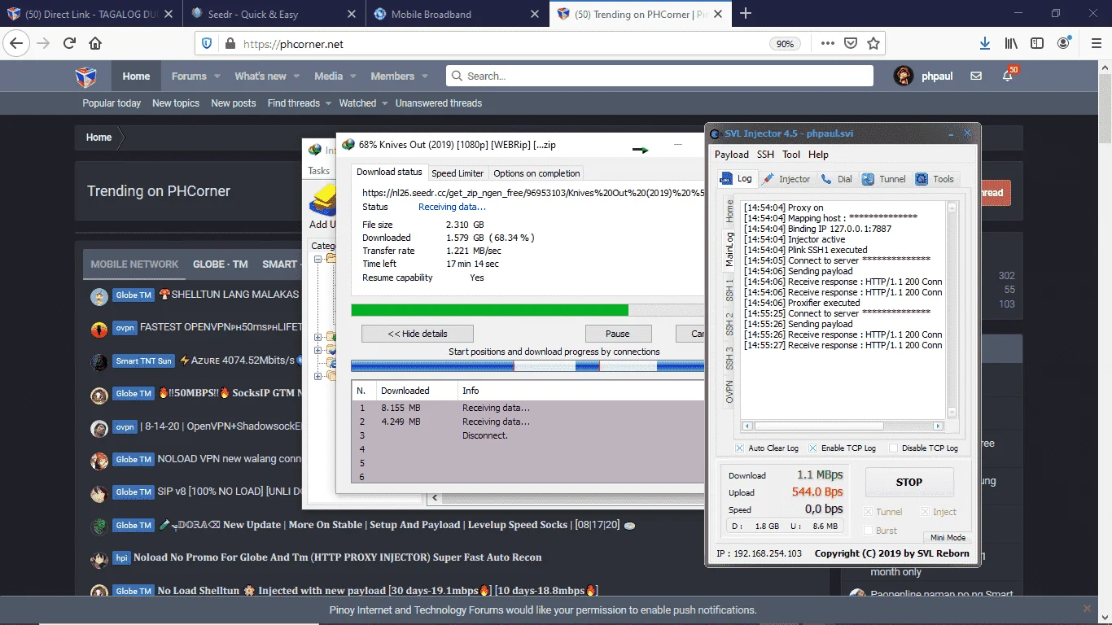Close the Mobile Broadband browser tab
Image resolution: width=1112 pixels, height=625 pixels.
click(535, 14)
